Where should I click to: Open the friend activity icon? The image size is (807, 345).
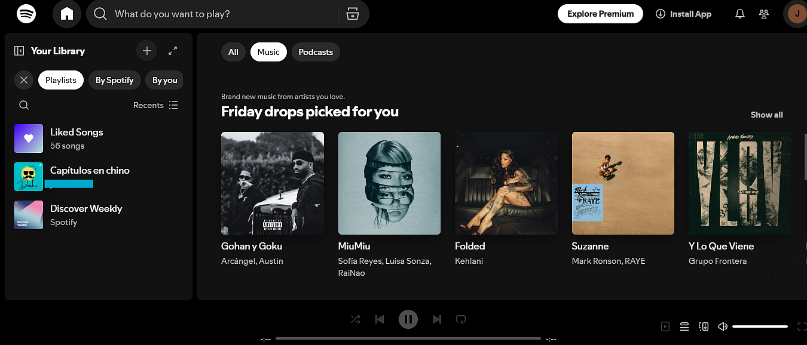tap(763, 13)
